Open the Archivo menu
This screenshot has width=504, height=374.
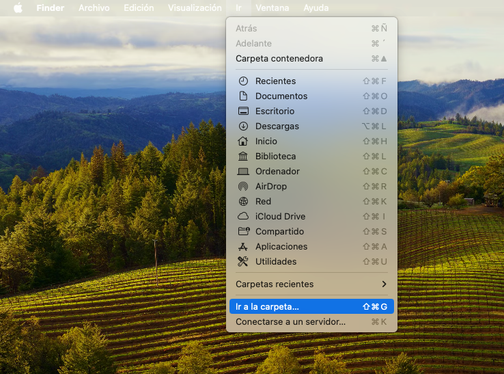point(94,8)
